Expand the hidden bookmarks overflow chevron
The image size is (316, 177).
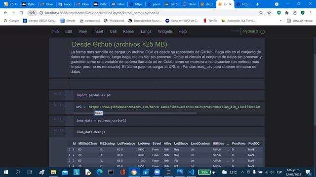(x=280, y=21)
